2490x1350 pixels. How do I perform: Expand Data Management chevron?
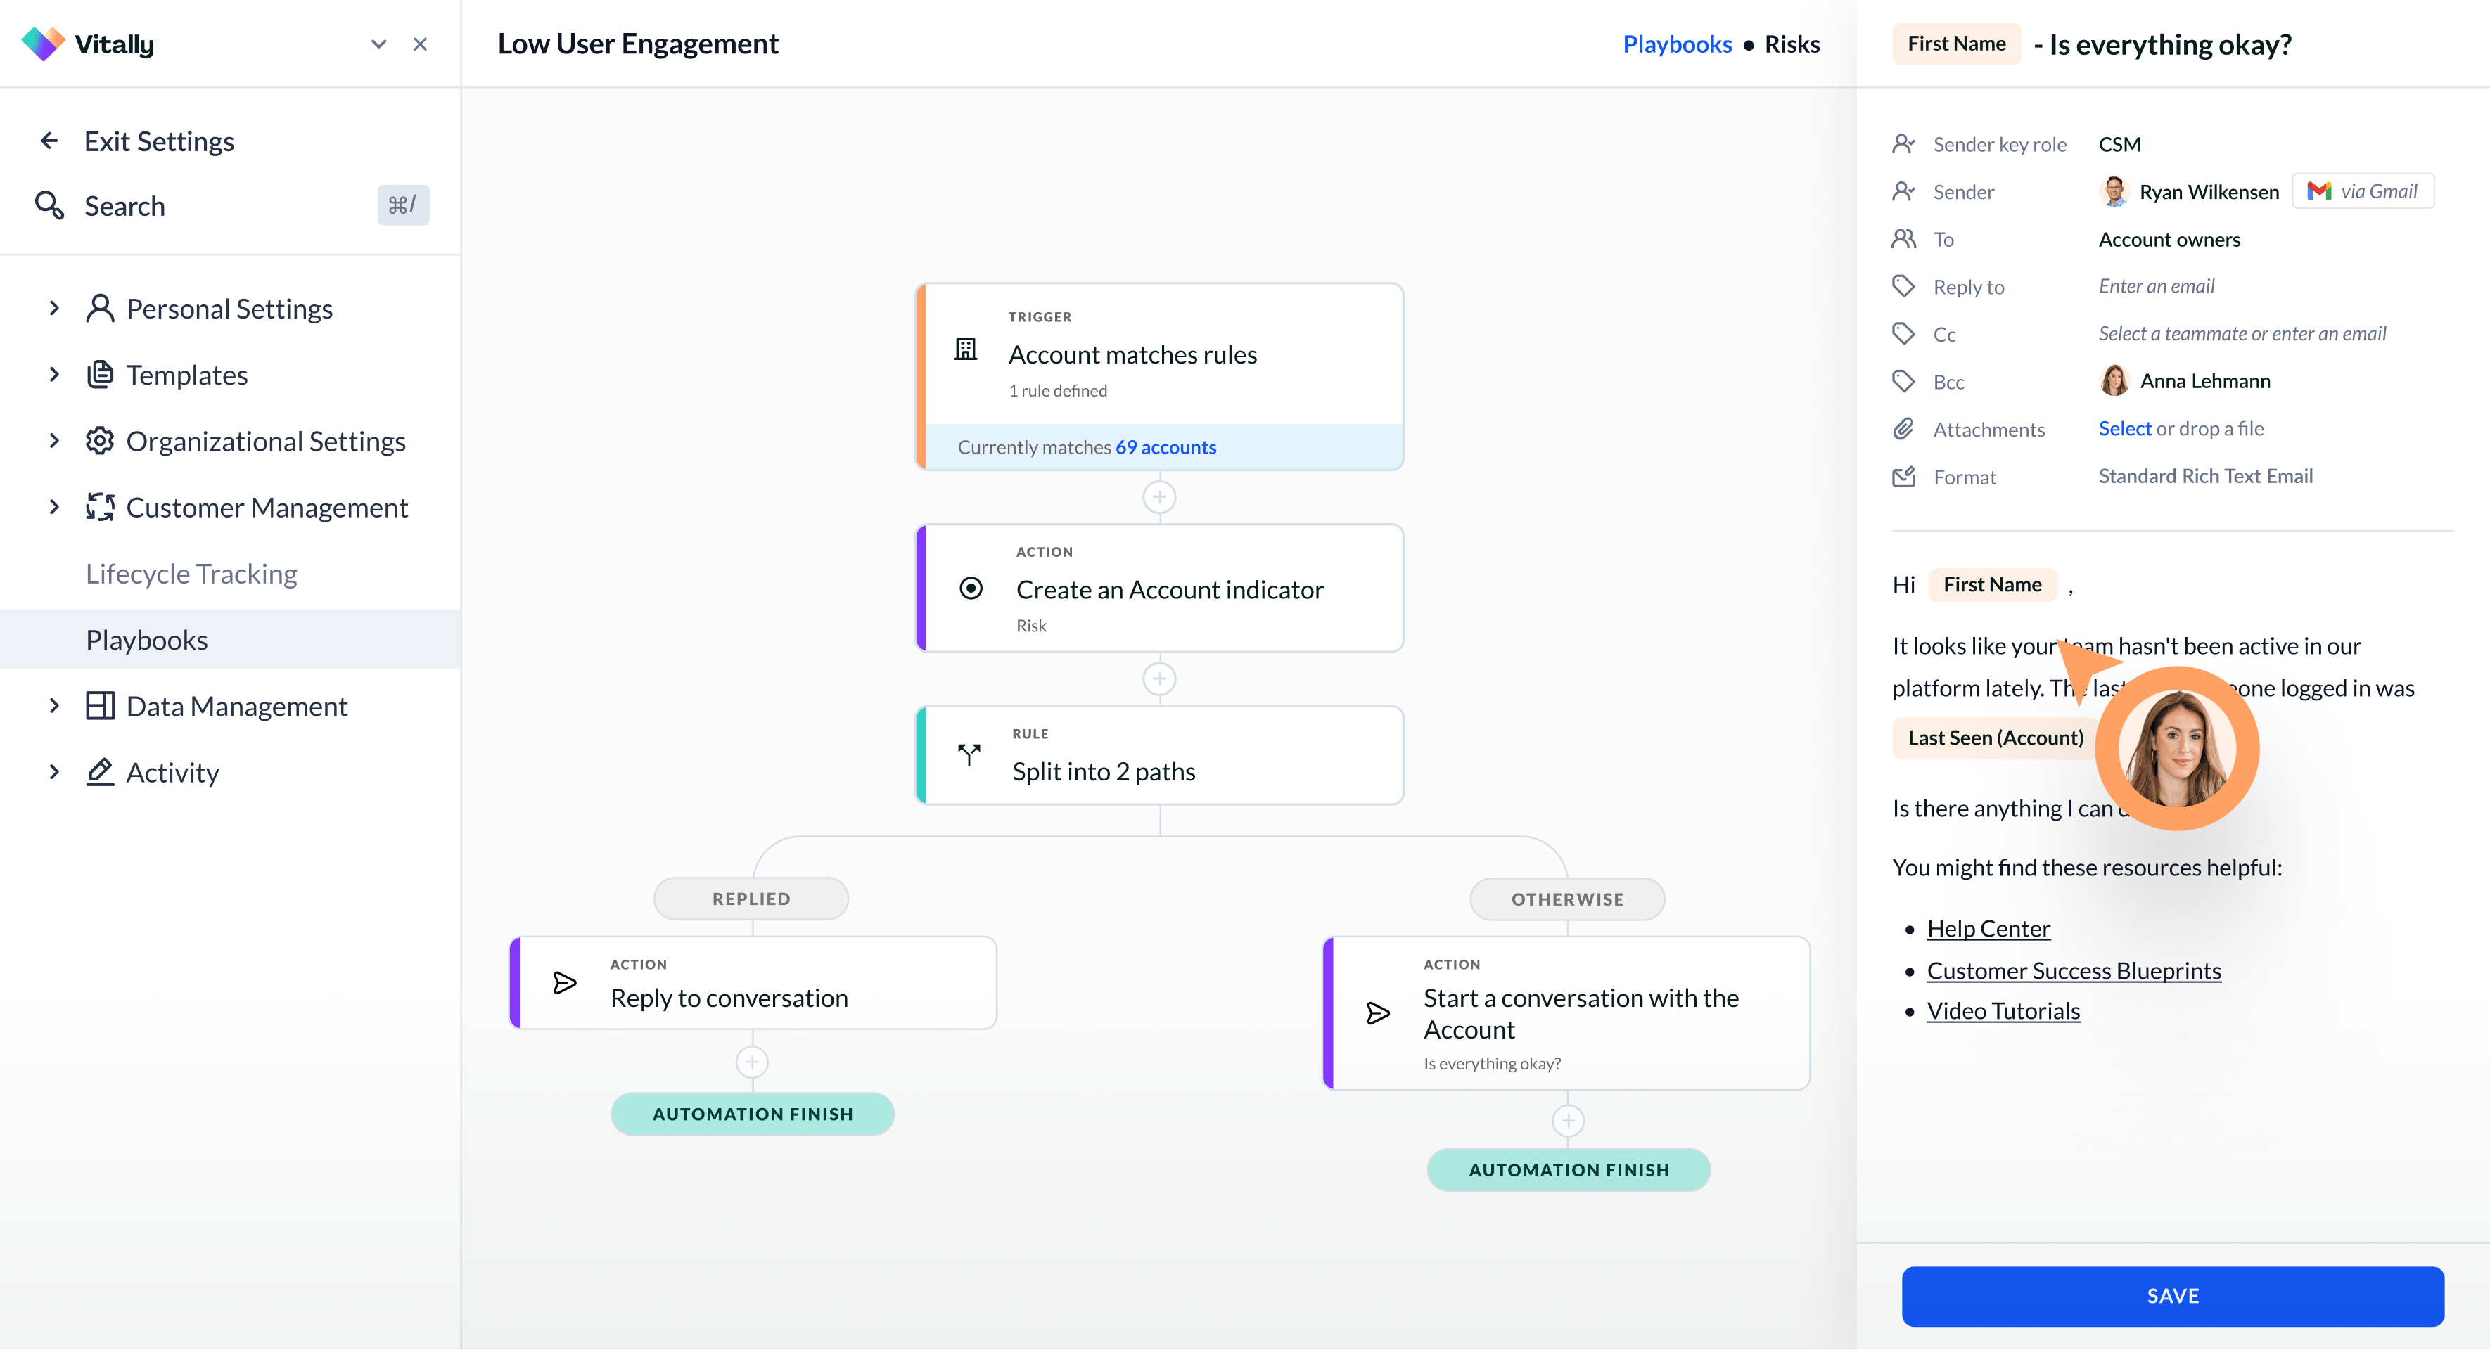click(x=54, y=707)
